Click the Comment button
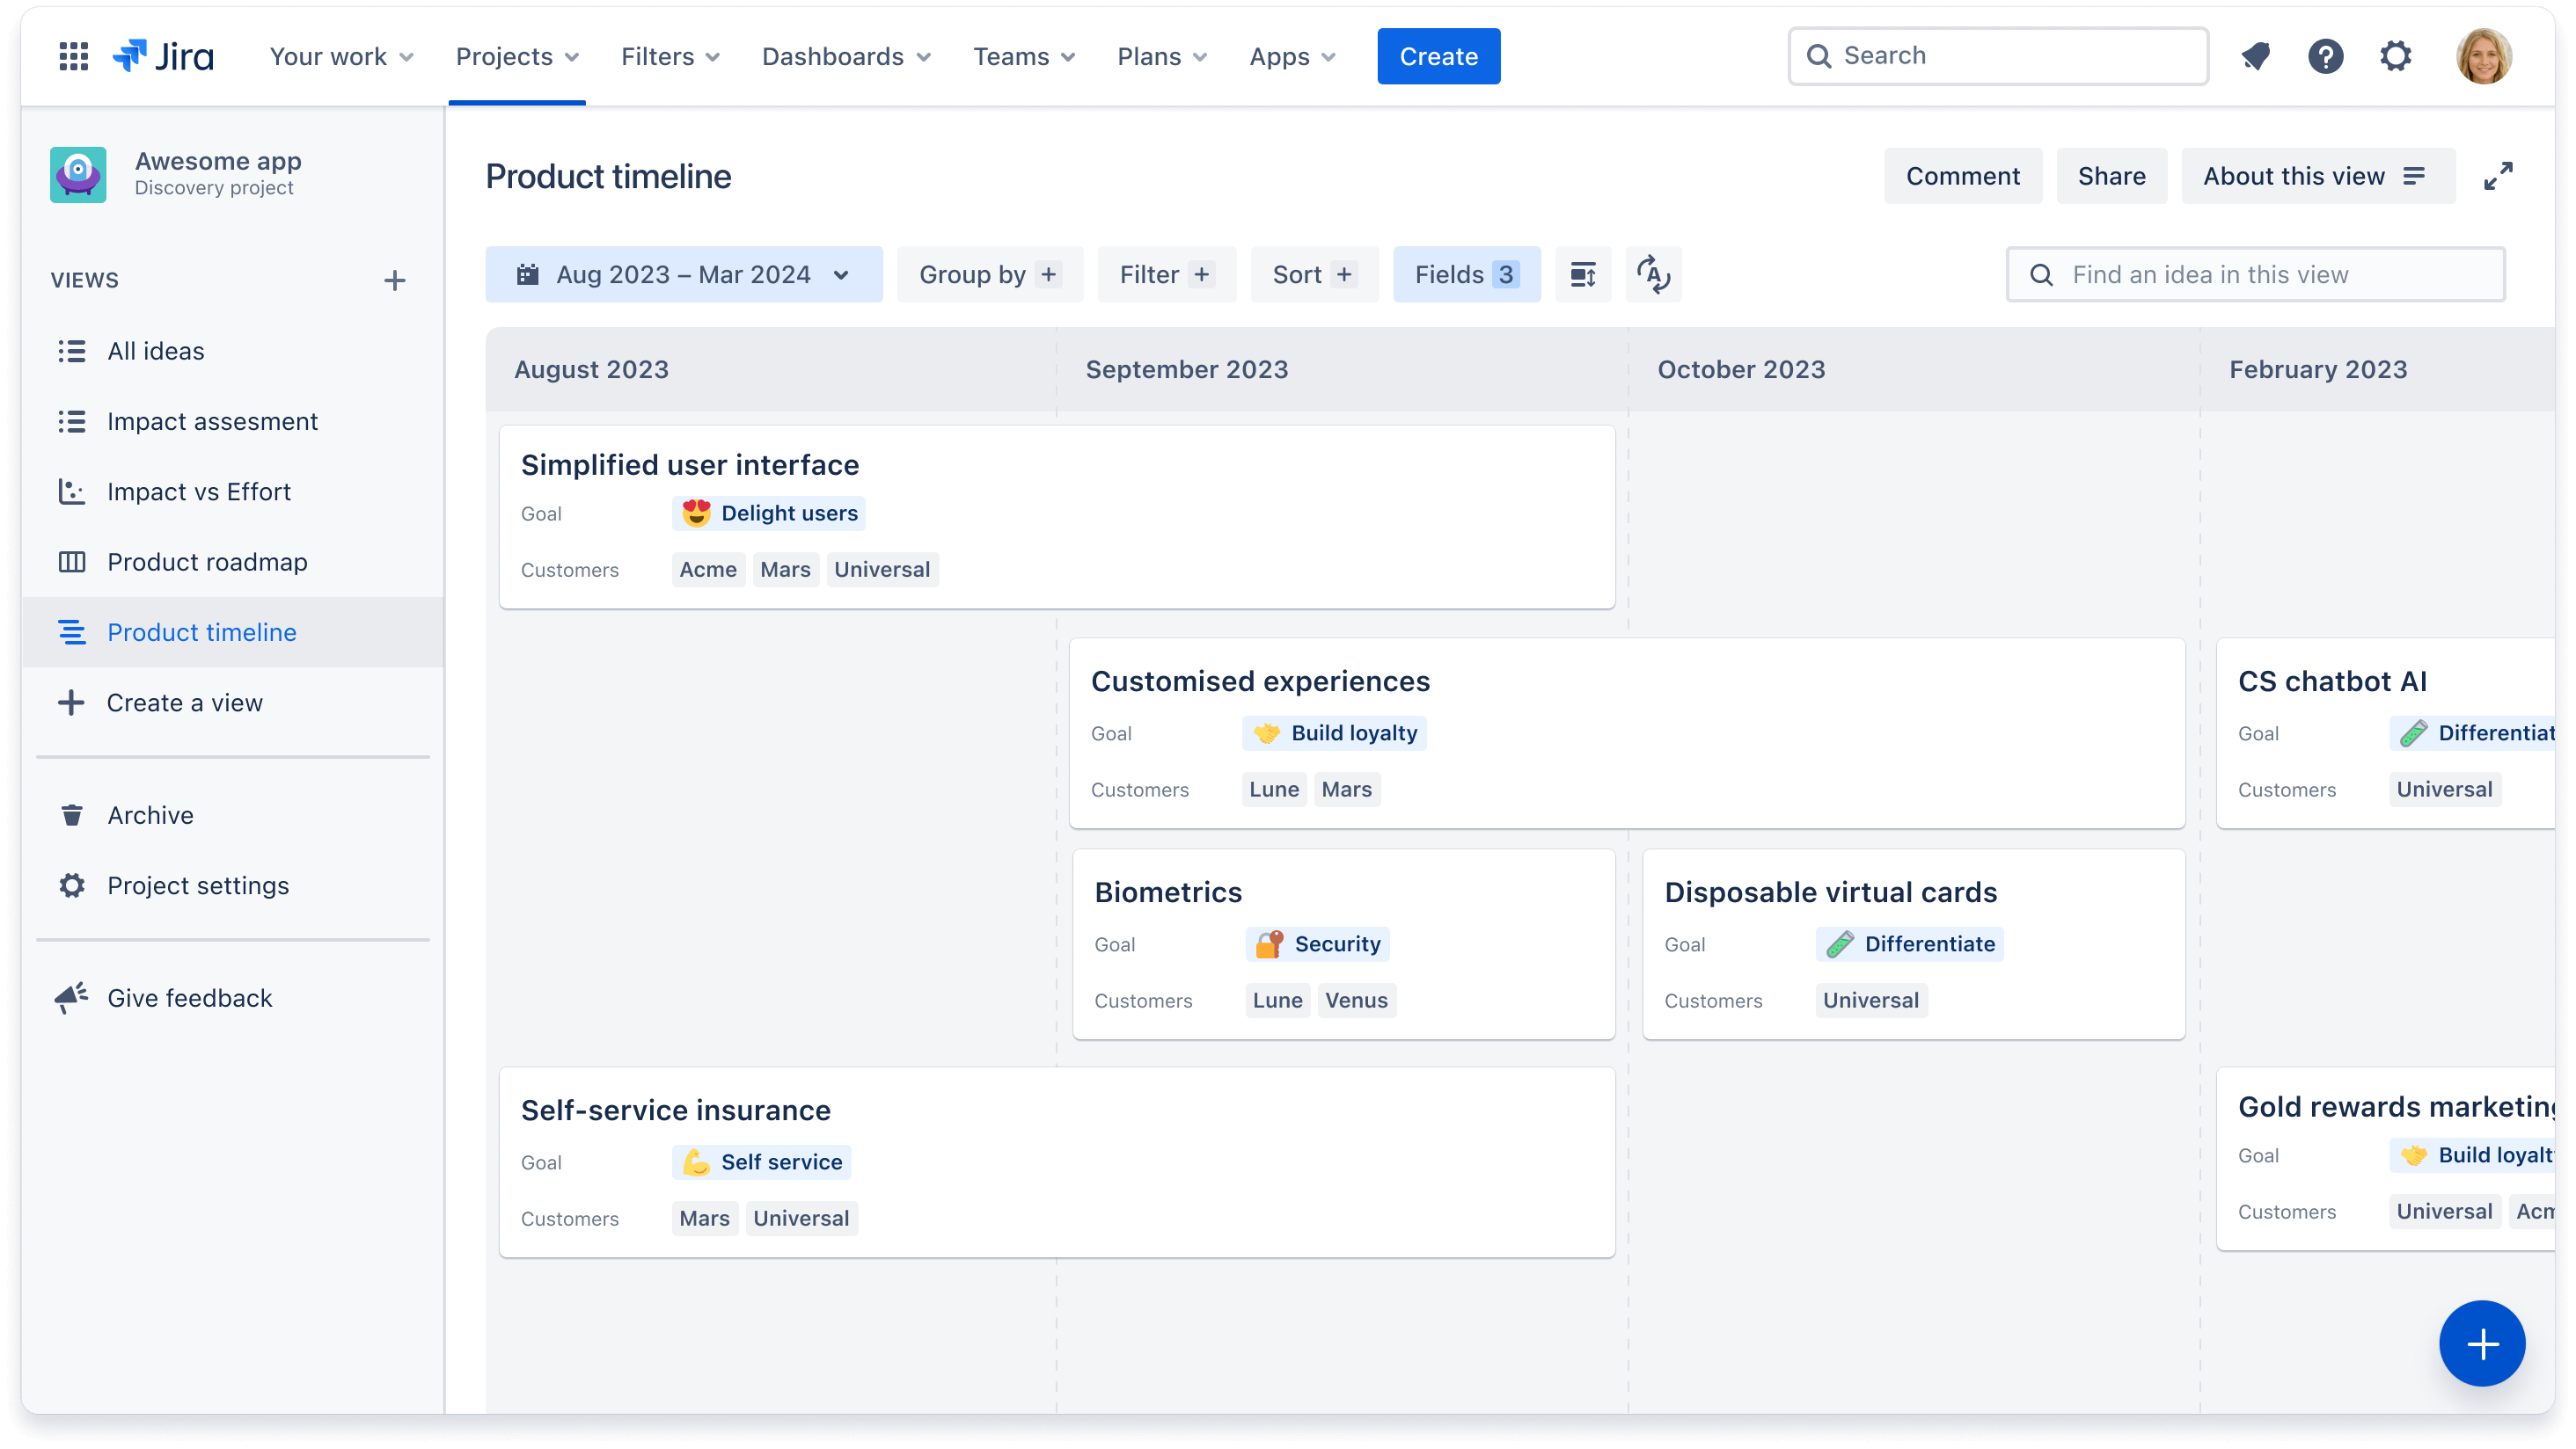The image size is (2576, 1449). 1962,175
